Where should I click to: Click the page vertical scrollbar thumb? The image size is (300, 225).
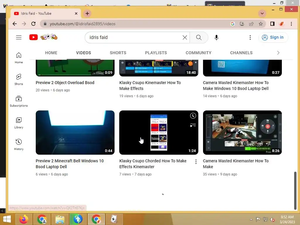295,191
